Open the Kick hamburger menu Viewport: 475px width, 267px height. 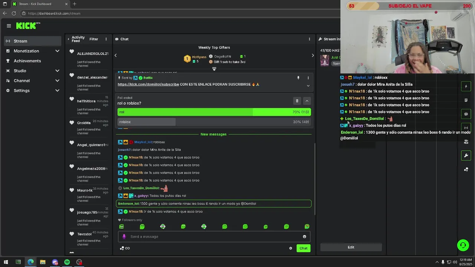[9, 26]
